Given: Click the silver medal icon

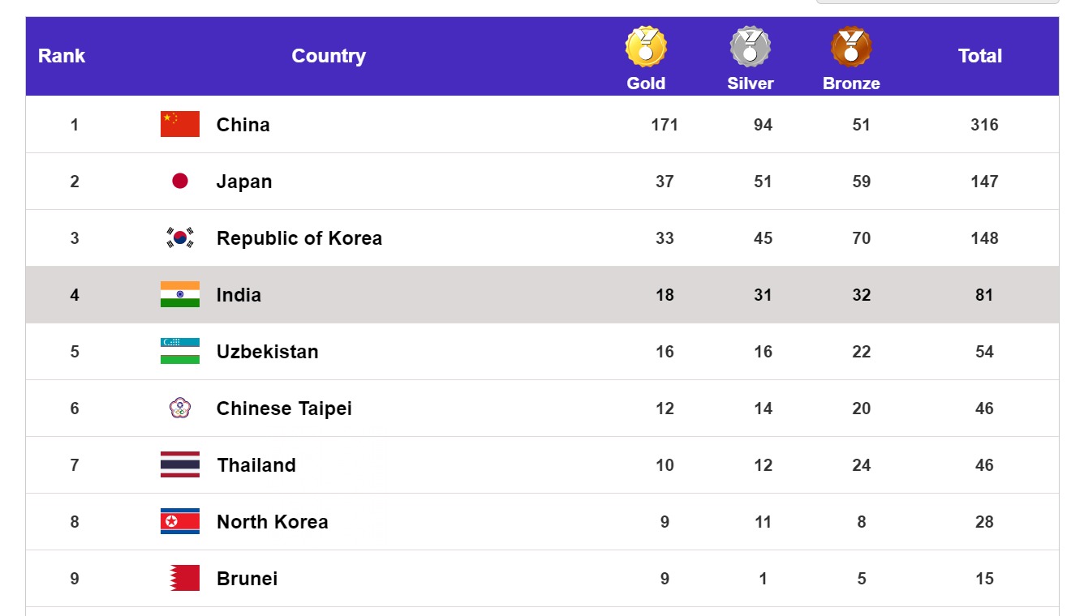Looking at the screenshot, I should click(x=750, y=47).
